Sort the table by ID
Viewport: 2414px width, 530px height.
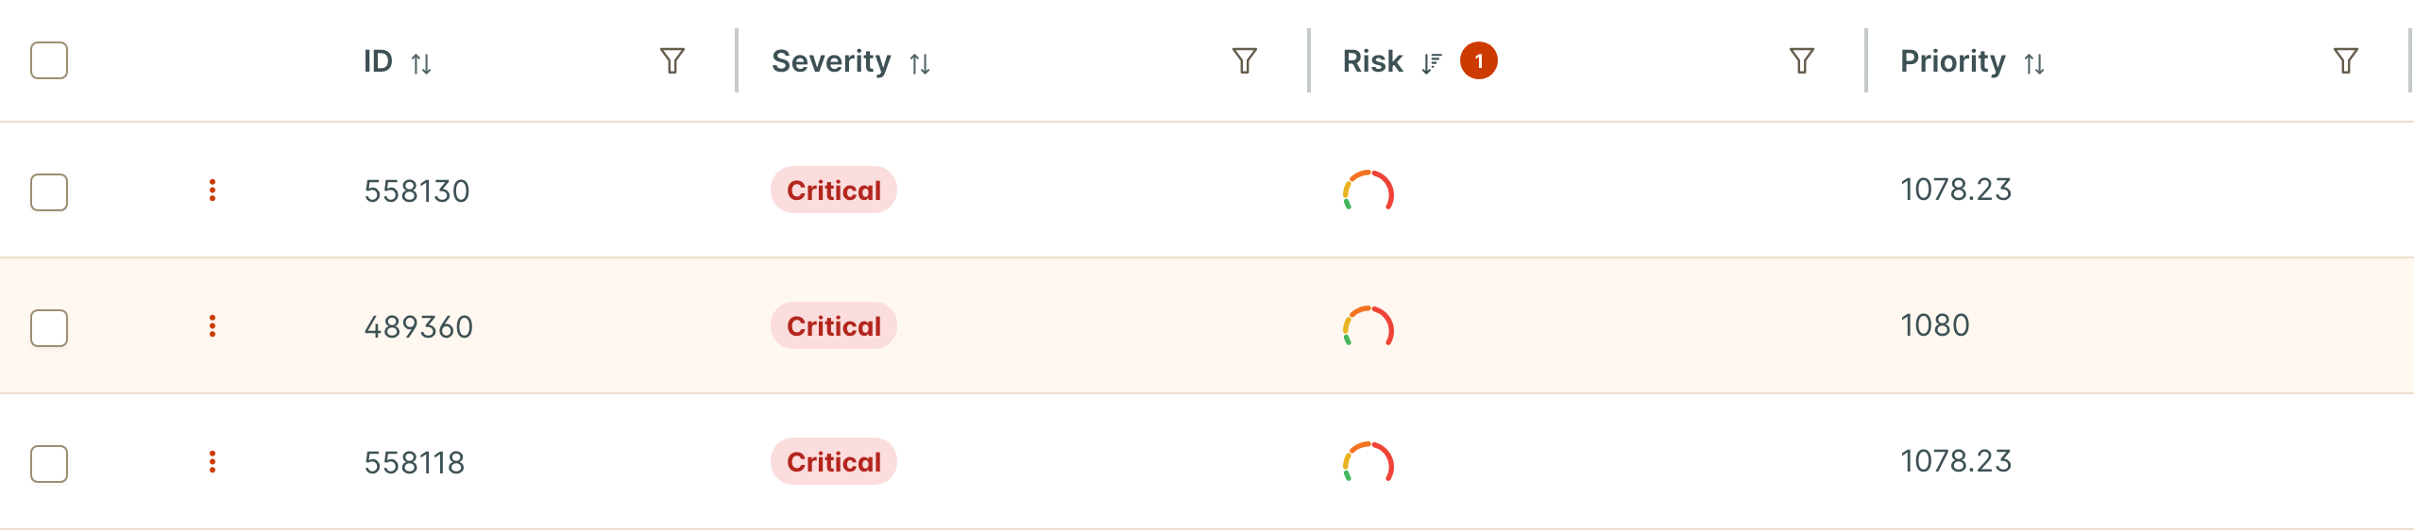(421, 63)
